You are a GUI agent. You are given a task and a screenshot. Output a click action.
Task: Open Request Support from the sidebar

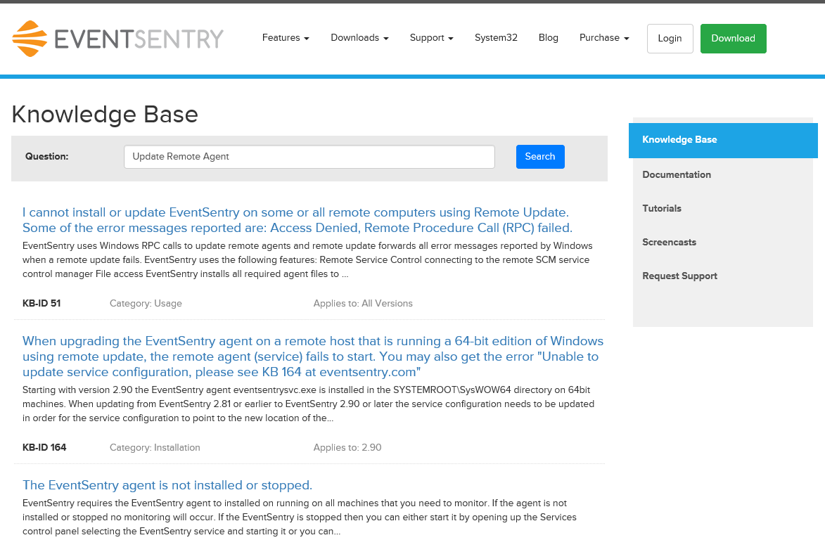click(679, 276)
